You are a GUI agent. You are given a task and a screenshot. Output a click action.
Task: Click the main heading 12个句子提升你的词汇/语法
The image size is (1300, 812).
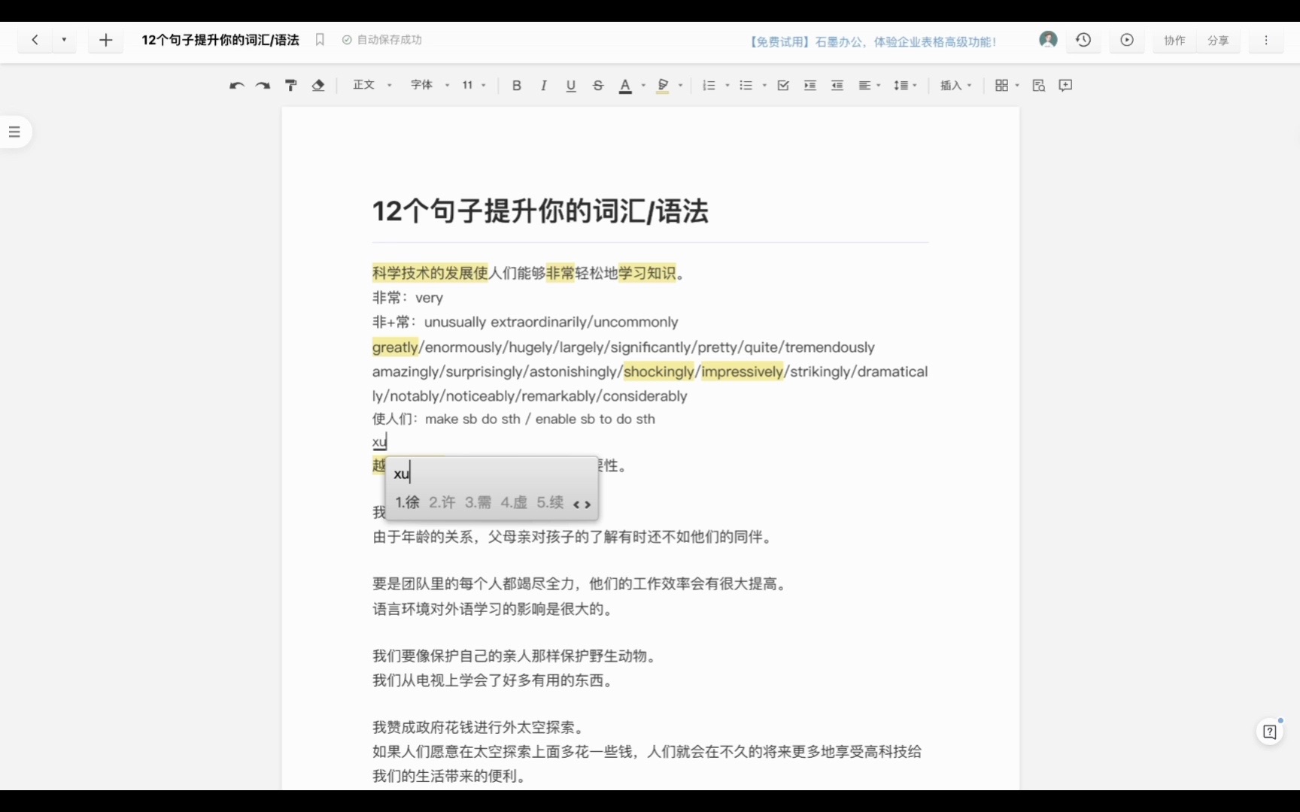tap(540, 211)
